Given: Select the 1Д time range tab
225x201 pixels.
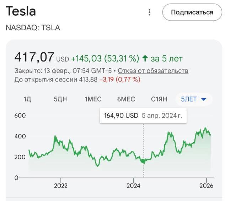Looking at the screenshot, I should point(27,99).
